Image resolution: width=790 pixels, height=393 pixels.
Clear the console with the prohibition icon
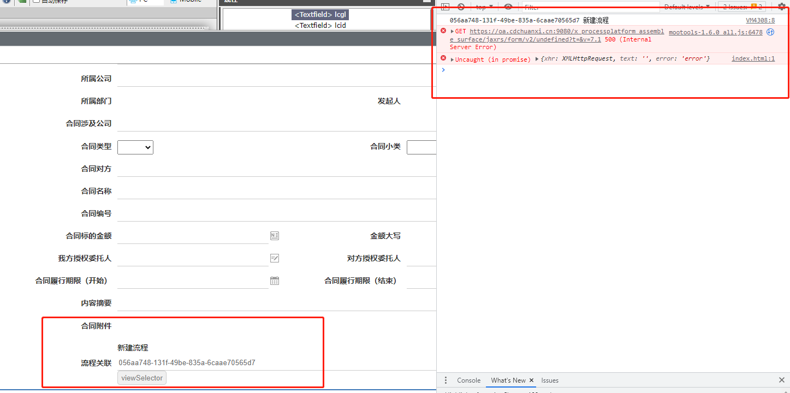pyautogui.click(x=462, y=7)
